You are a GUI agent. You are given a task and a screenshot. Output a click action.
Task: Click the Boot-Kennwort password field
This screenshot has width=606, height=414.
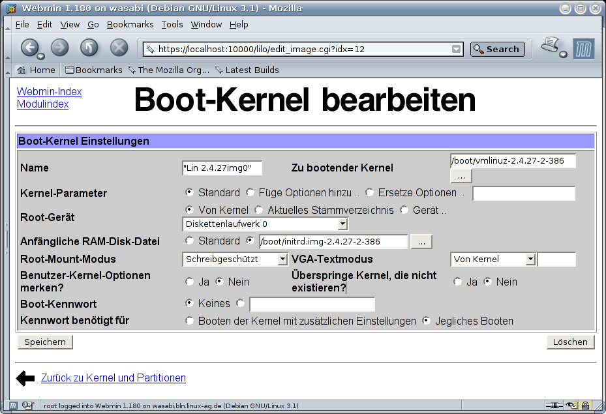[x=312, y=304]
